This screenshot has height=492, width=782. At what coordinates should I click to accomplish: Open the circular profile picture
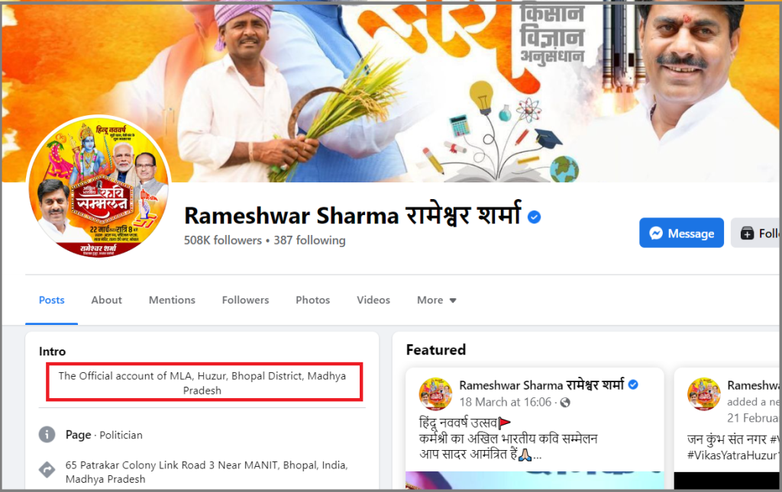point(99,187)
